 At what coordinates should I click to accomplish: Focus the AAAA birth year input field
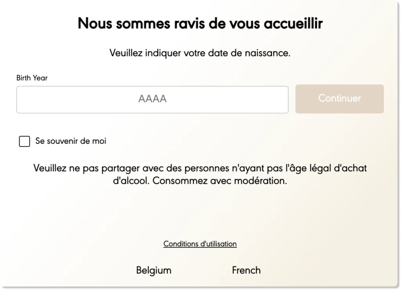click(x=152, y=99)
